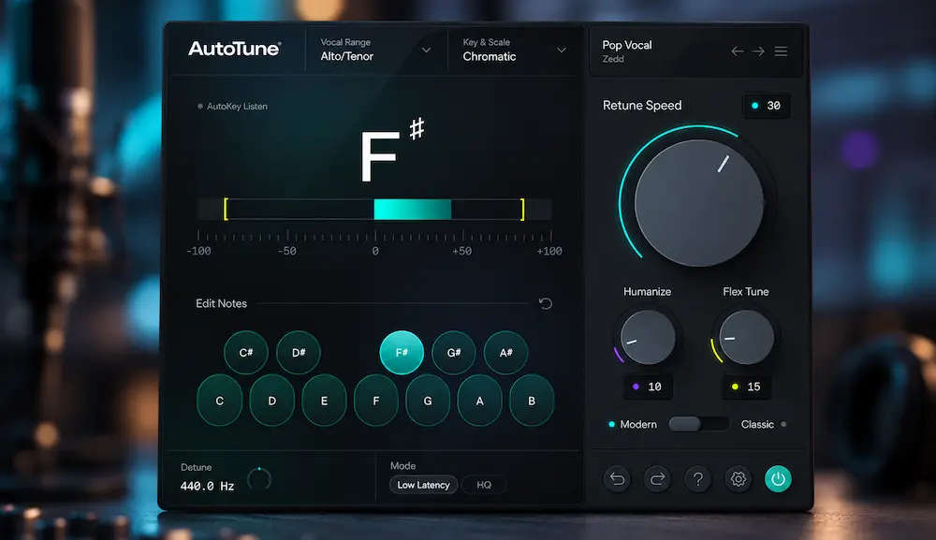This screenshot has width=936, height=540.
Task: Open settings with gear icon
Action: click(x=739, y=478)
